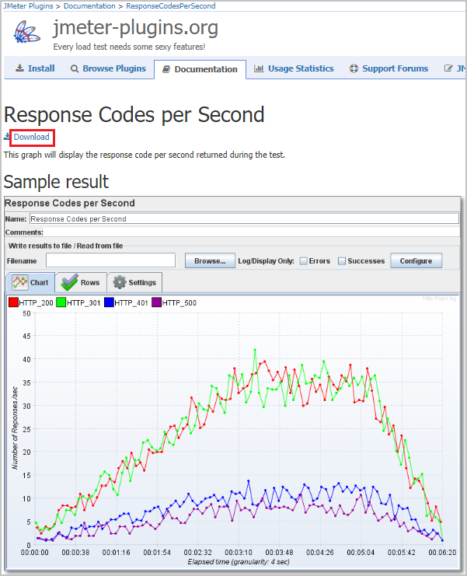Click the red HTTP_200 legend swatch
The height and width of the screenshot is (576, 467).
click(x=13, y=302)
